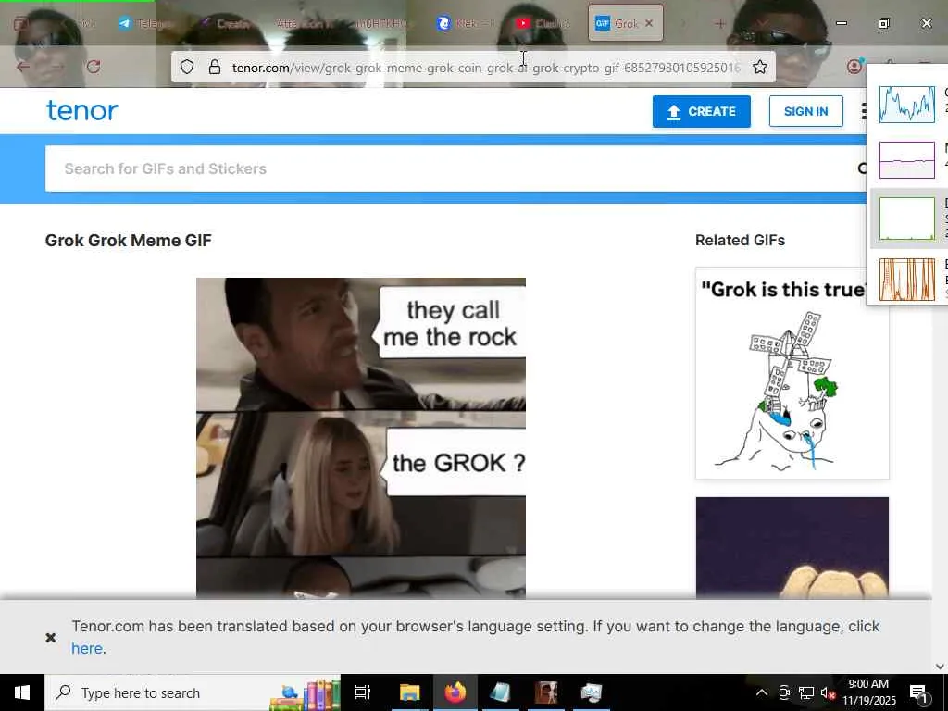Select the blue CPU performance graph
The height and width of the screenshot is (711, 948).
(x=907, y=104)
